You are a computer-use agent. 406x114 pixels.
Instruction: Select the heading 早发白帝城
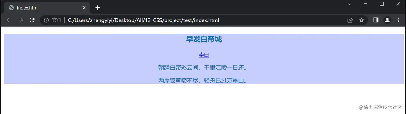tap(204, 39)
